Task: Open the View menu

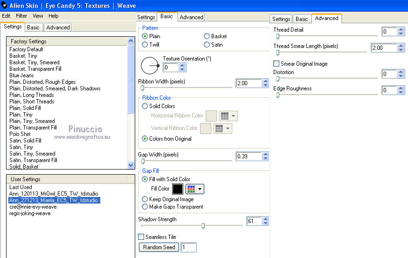Action: (38, 16)
